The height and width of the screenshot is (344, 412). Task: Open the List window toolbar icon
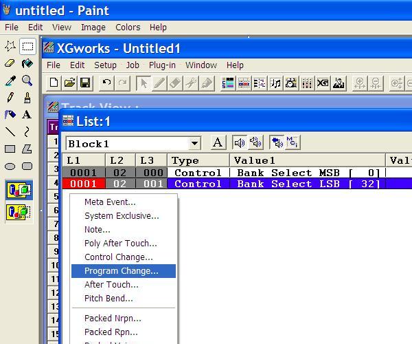click(x=244, y=83)
